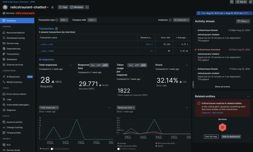Go to Errors inbox in sidebar

(16, 94)
